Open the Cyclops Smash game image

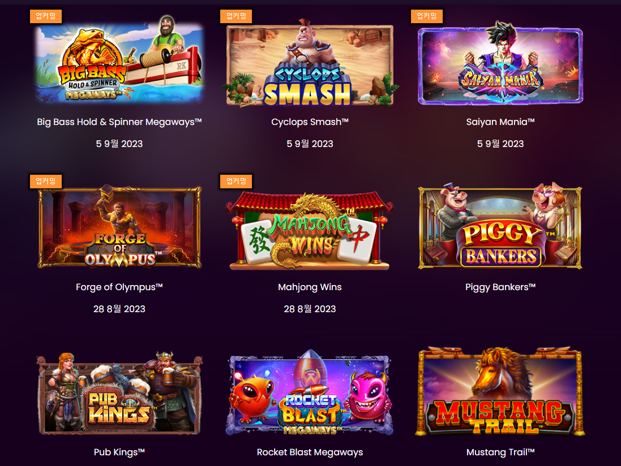tap(310, 63)
